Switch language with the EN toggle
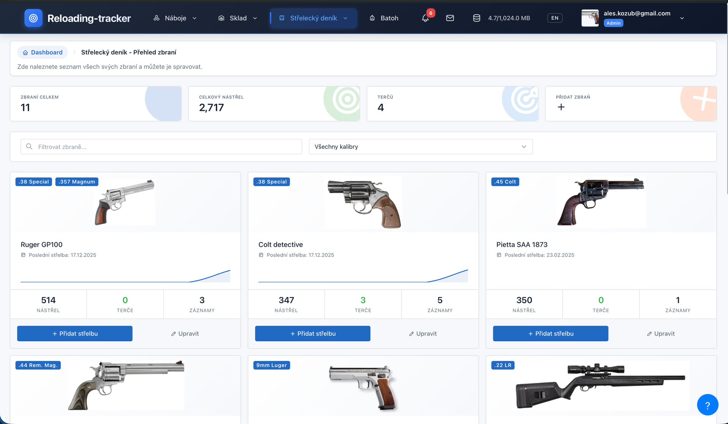Image resolution: width=728 pixels, height=424 pixels. pyautogui.click(x=555, y=18)
